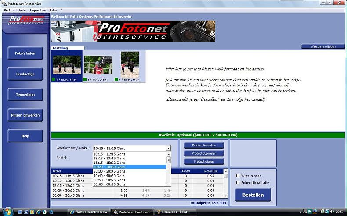The image size is (347, 216).
Task: Pick 40x40 - 40x60 Glans option
Action: [130, 175]
